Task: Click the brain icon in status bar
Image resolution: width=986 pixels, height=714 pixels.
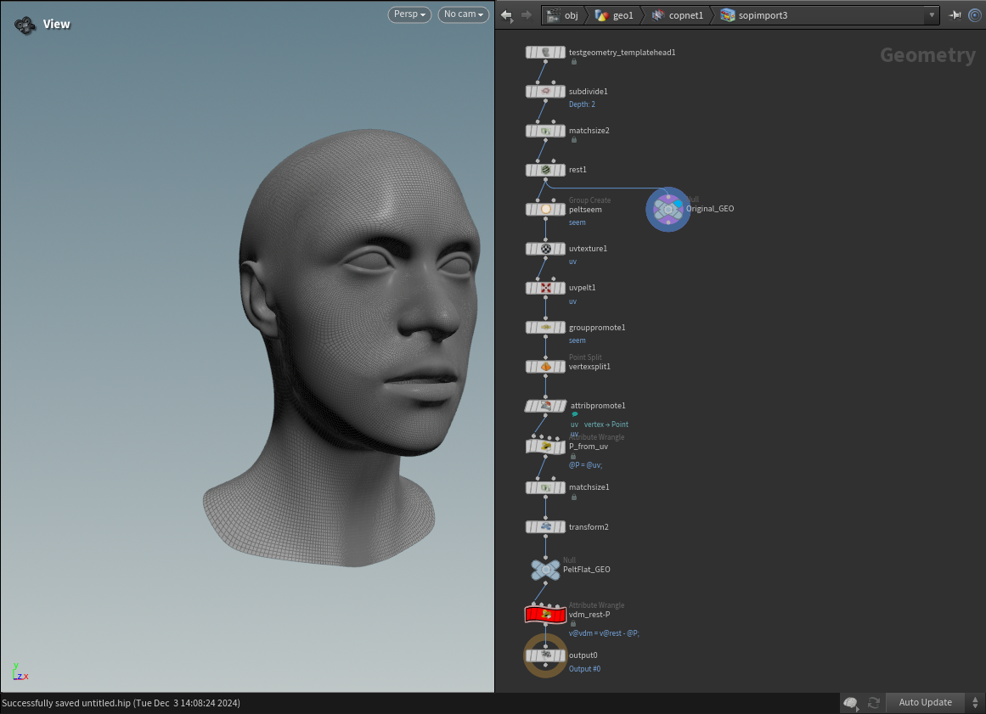Action: (x=851, y=702)
